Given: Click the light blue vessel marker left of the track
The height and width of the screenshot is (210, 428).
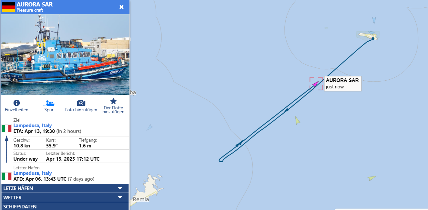Looking at the screenshot, I should [150, 127].
